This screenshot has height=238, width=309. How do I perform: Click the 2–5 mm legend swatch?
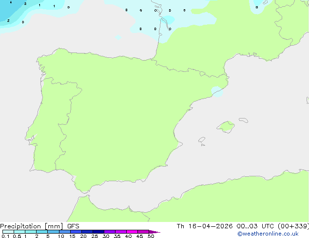[x=42, y=232]
